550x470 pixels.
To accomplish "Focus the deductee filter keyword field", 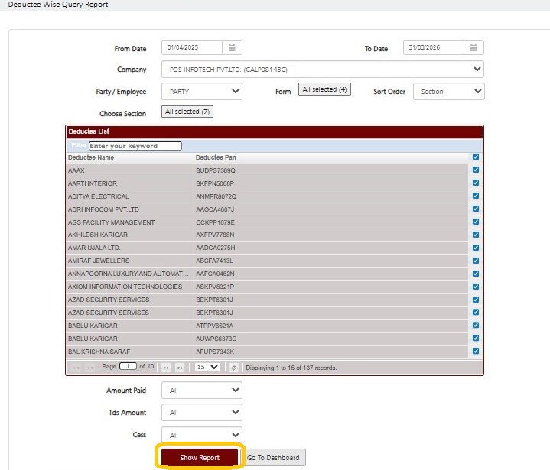I will (135, 146).
